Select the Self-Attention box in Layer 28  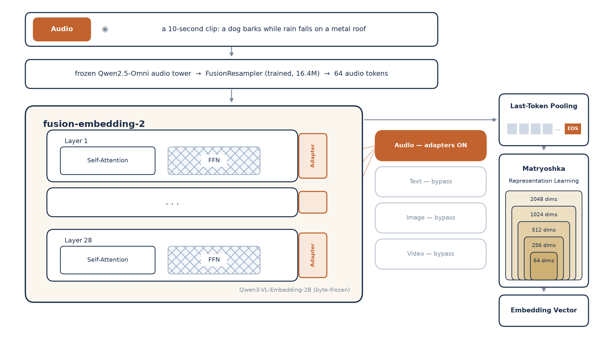(108, 260)
